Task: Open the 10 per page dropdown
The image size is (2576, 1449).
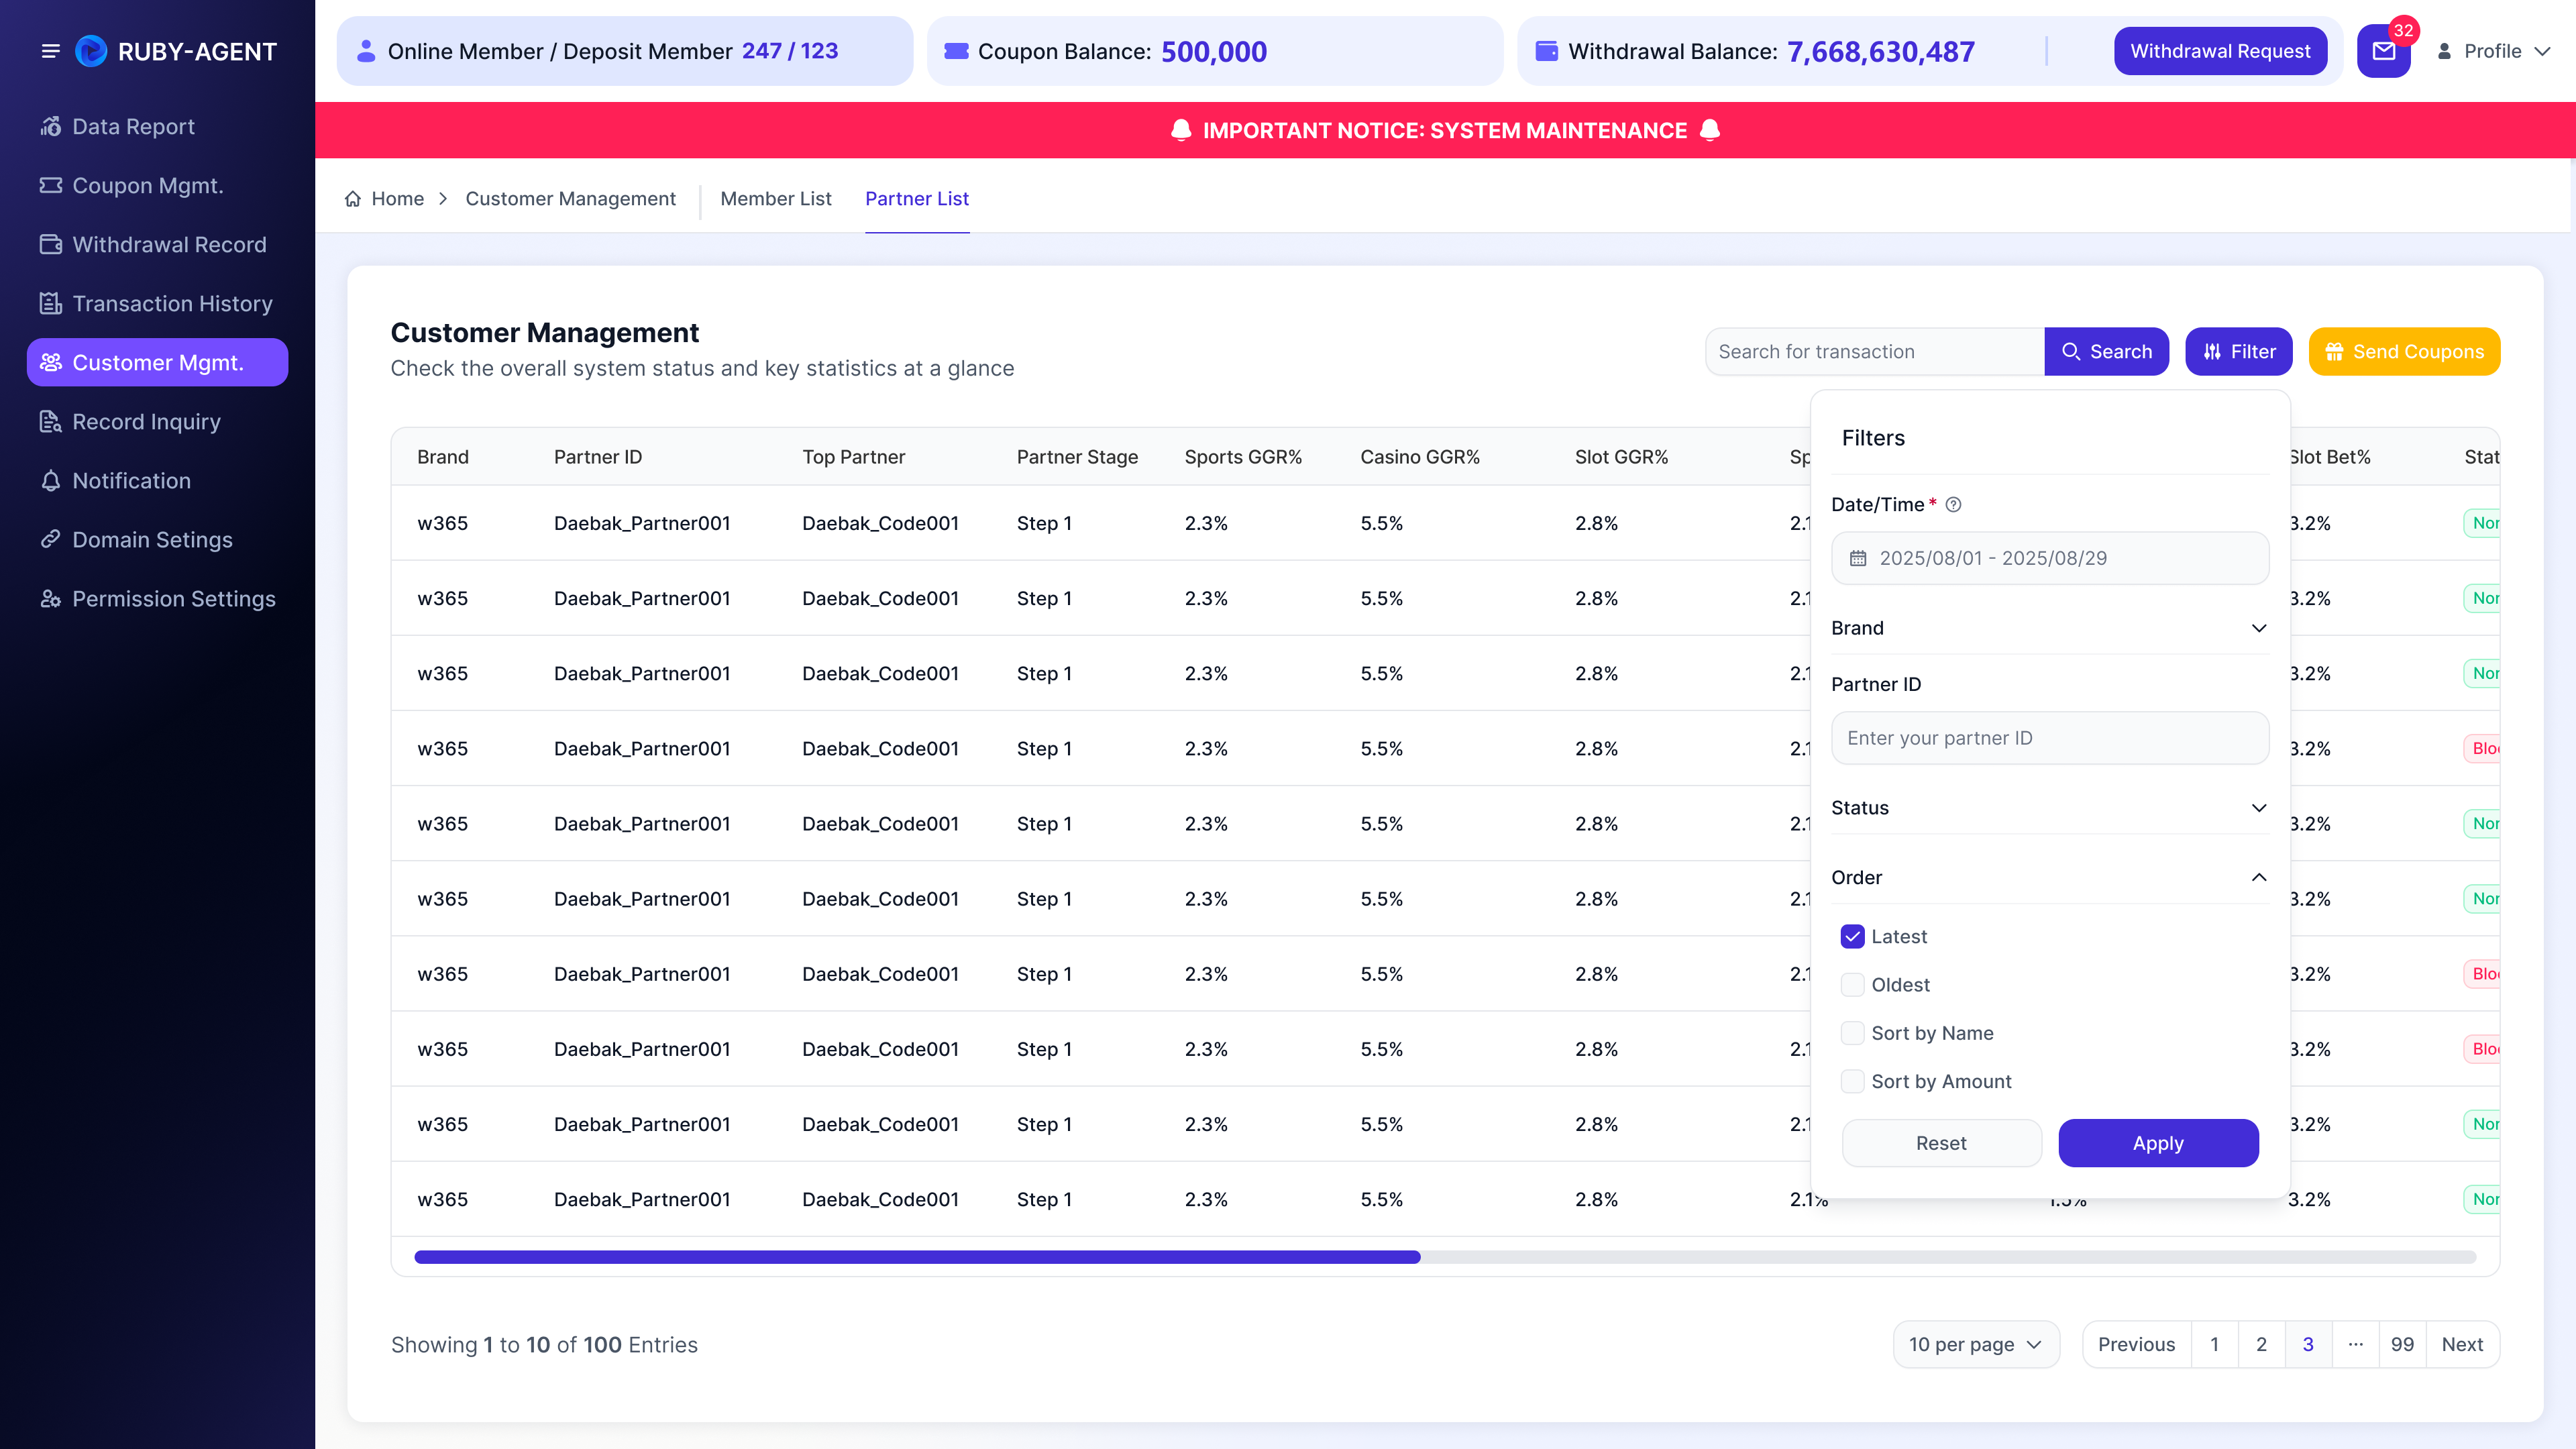Action: (1975, 1344)
